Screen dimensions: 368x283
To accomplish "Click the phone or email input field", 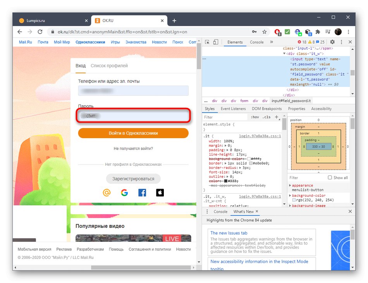I will point(133,90).
